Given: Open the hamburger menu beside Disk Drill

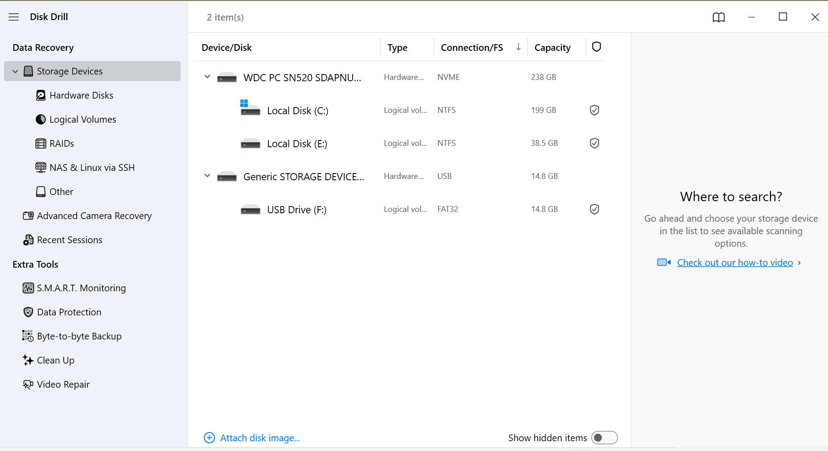Looking at the screenshot, I should [x=14, y=17].
